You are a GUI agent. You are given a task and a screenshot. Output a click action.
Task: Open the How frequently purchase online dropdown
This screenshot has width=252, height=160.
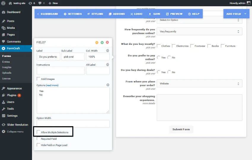[x=199, y=31]
